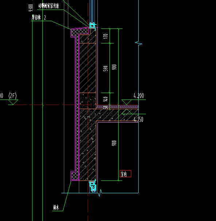Click the '滴水' drip annotation text
Viewport: 216px width, 221px height.
[56, 208]
